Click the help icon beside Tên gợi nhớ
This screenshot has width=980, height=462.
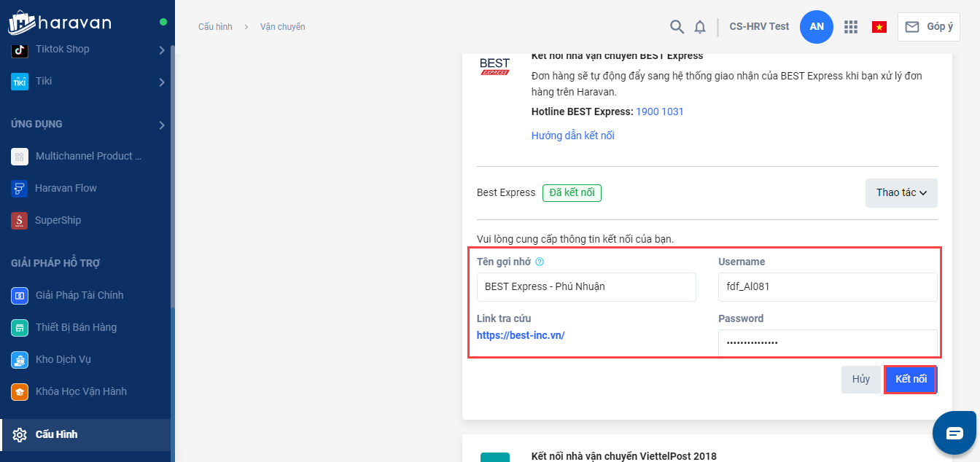tap(540, 262)
